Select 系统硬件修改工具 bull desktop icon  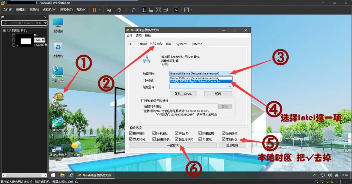coord(58,102)
